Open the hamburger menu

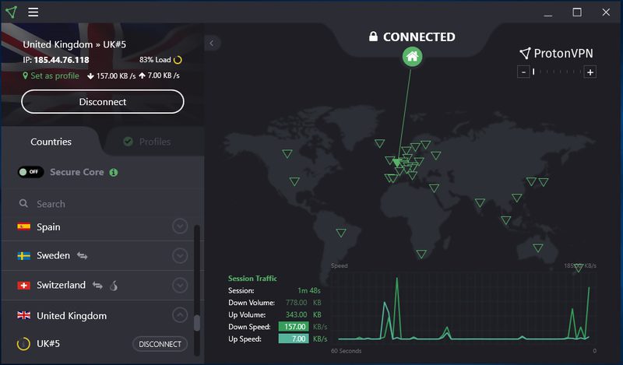coord(33,12)
